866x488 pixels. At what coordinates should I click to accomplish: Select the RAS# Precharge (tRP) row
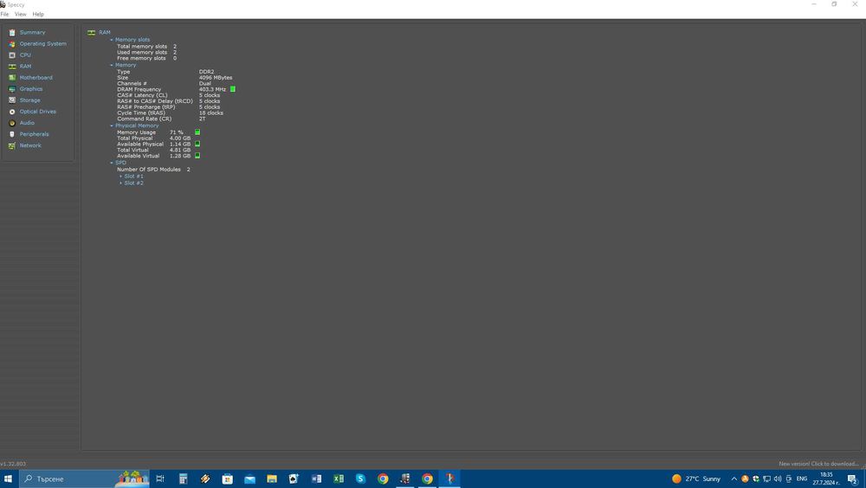(169, 107)
